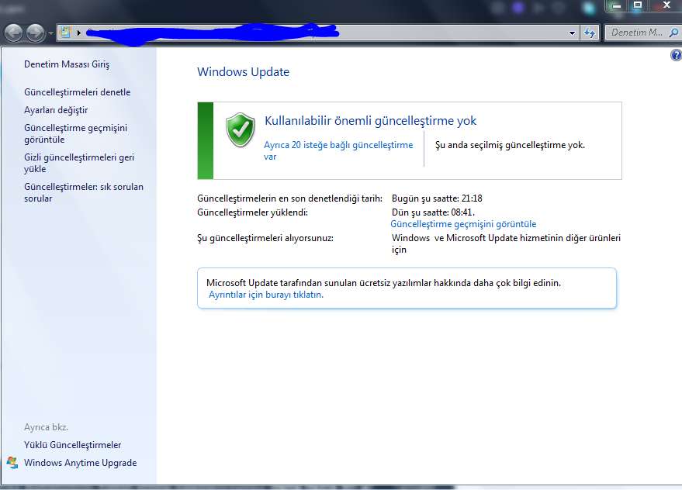Click the Control Panel icon in address bar
Viewport: 682px width, 490px height.
click(65, 33)
